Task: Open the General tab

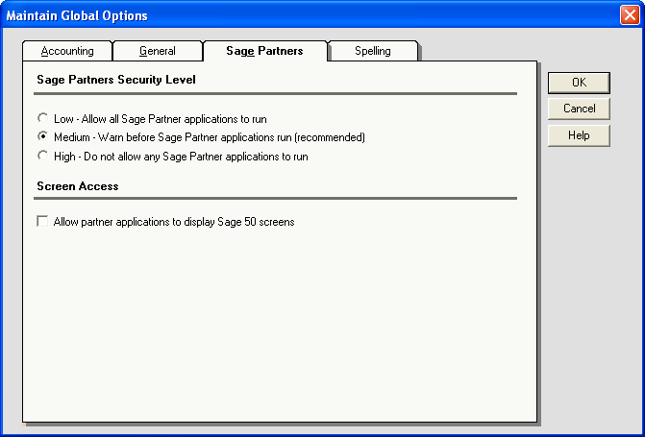Action: point(158,51)
